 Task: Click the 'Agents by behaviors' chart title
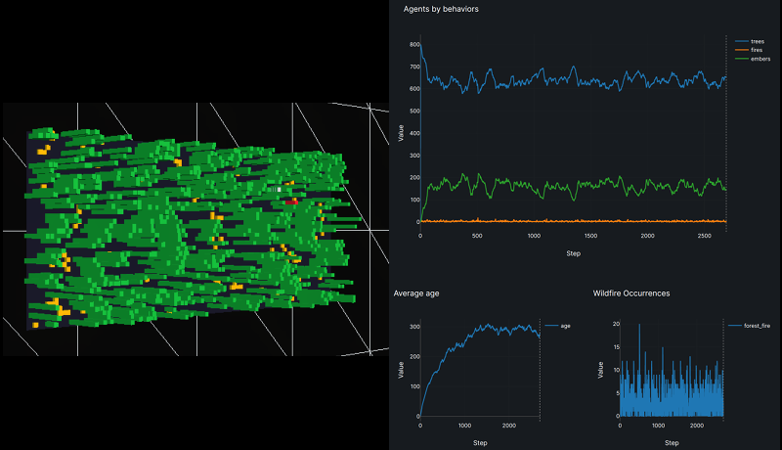tap(441, 10)
